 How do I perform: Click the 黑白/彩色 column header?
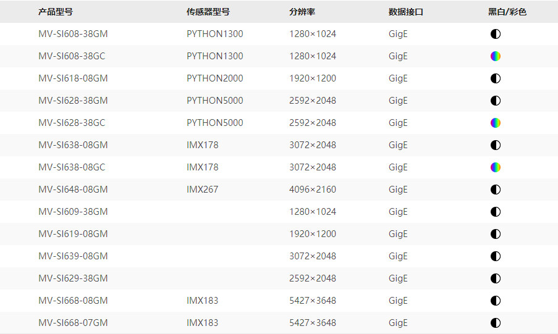coord(507,12)
